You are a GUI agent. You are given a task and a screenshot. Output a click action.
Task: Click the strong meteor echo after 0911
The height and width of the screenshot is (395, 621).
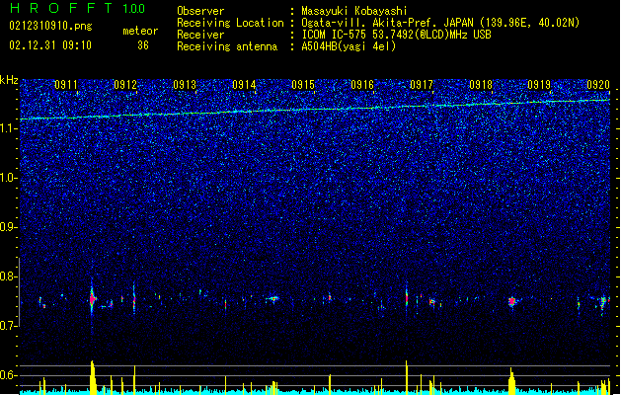pos(92,298)
